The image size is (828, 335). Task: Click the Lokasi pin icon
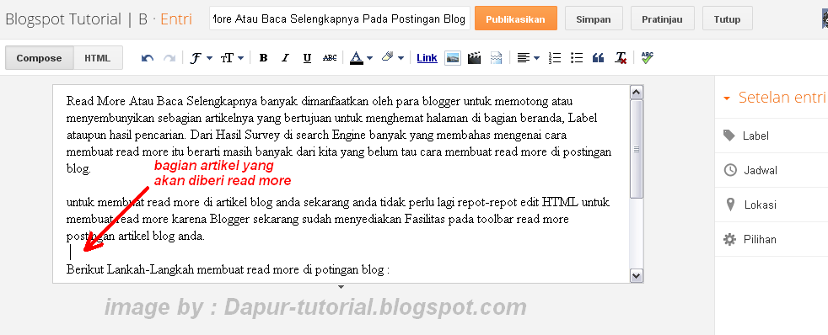730,205
